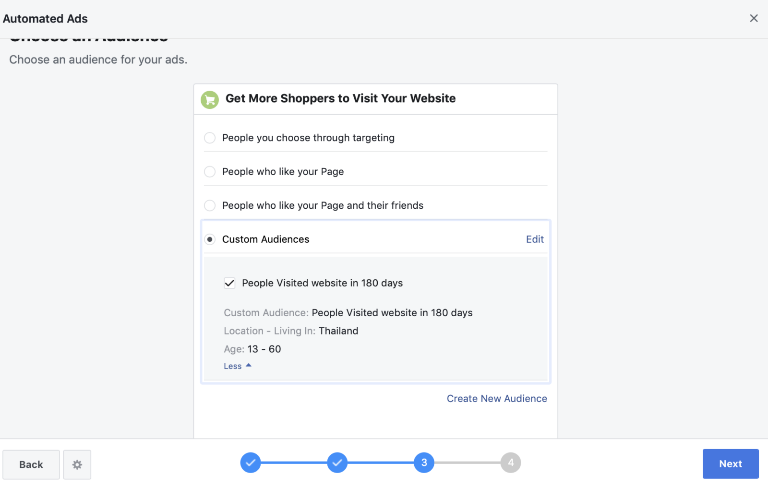
Task: Select the Custom Audiences radio button
Action: [210, 239]
